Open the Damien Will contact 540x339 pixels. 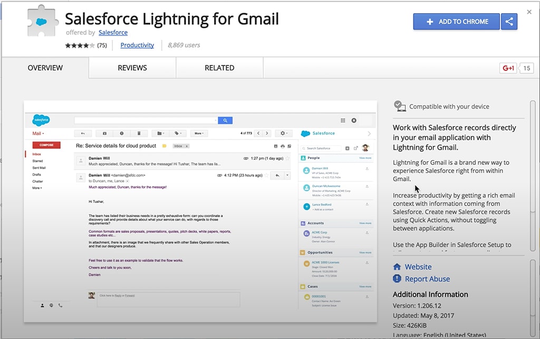pos(320,169)
